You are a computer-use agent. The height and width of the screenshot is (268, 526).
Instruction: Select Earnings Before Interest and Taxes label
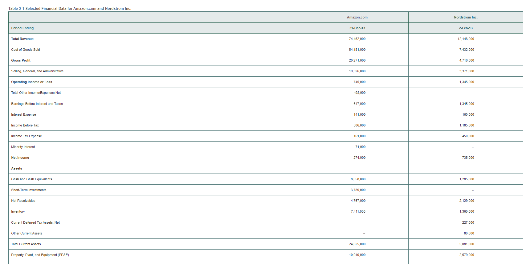(37, 104)
